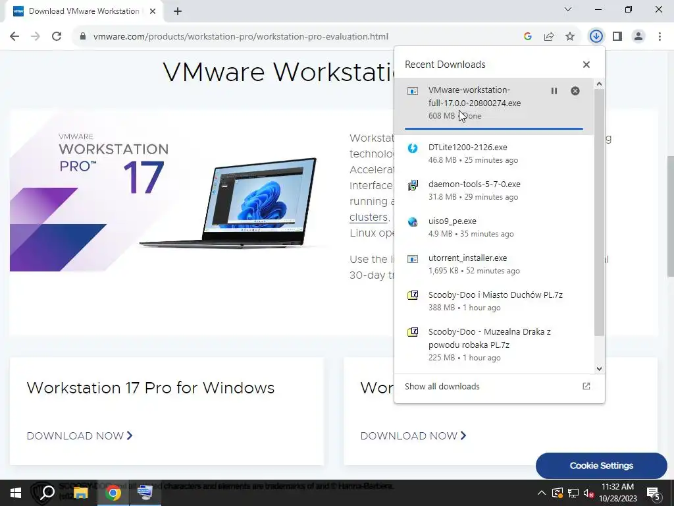Open Scooby-Doo Muzealna Draka archive icon

(x=413, y=332)
